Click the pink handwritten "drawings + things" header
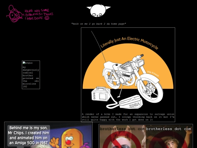197x148 pixels. [39, 14]
